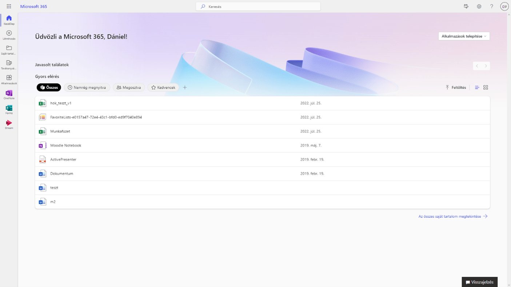Click the Létrehozás plus icon in sidebar
This screenshot has width=511, height=287.
click(9, 35)
